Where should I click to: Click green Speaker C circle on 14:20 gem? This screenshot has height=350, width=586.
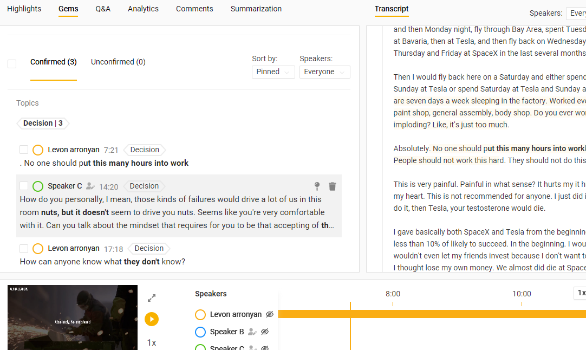(38, 186)
